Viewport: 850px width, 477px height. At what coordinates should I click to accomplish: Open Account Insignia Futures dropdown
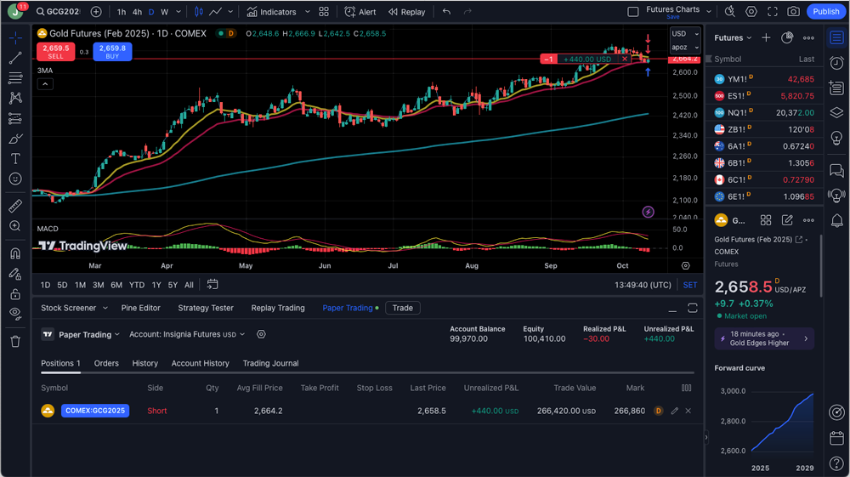(186, 334)
